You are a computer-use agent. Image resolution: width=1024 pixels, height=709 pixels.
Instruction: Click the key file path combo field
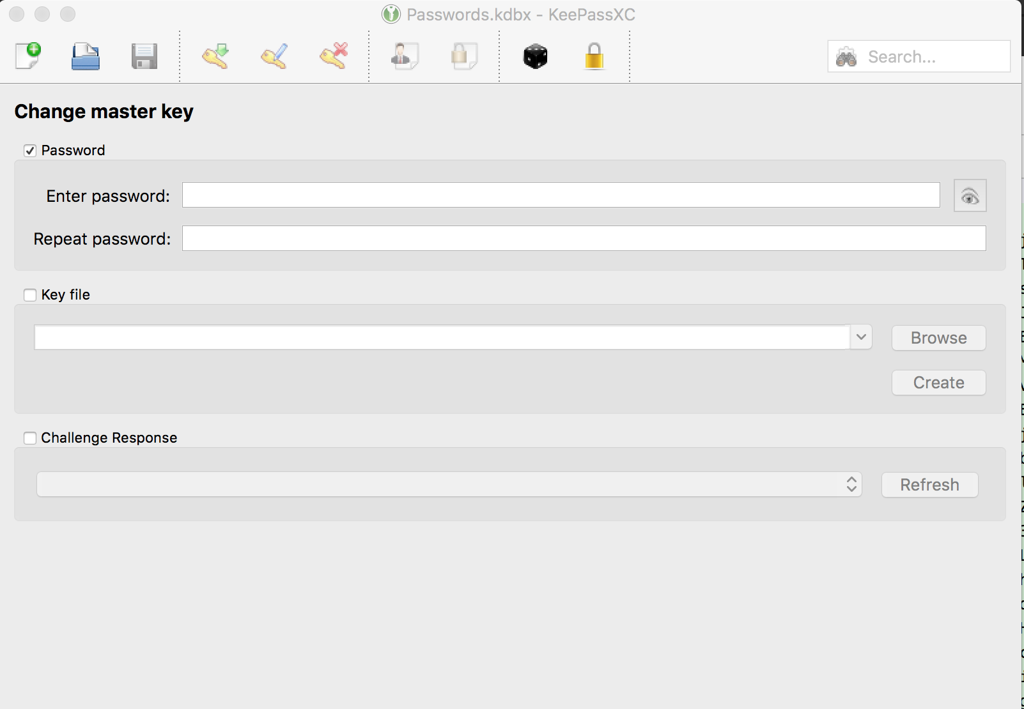(442, 337)
